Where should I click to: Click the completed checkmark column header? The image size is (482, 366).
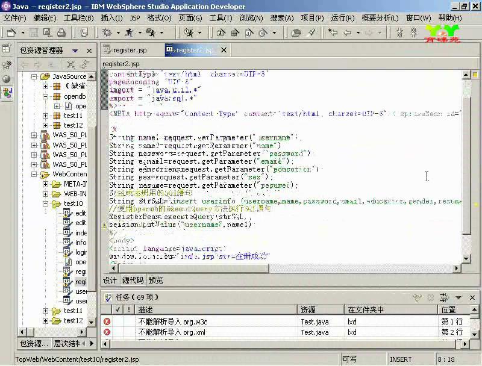pyautogui.click(x=117, y=310)
